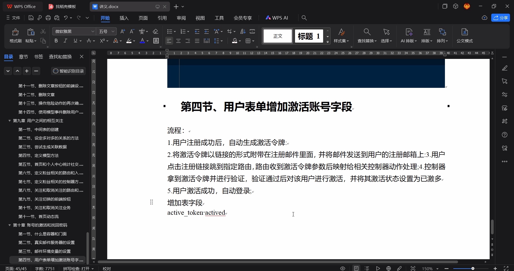Toggle italic formatting
The width and height of the screenshot is (514, 271).
tap(65, 41)
